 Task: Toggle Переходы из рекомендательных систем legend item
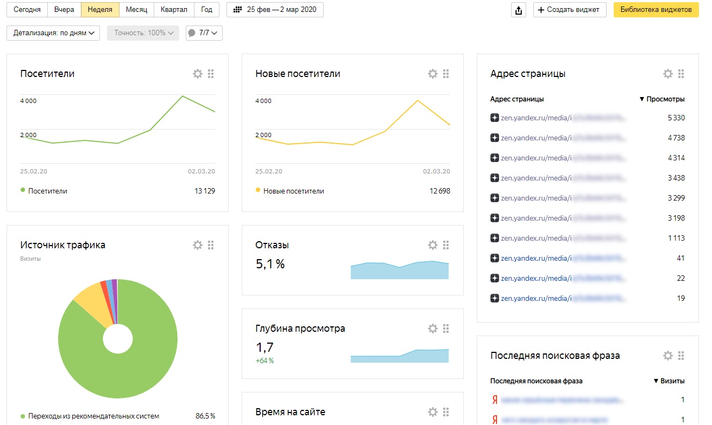tap(23, 416)
